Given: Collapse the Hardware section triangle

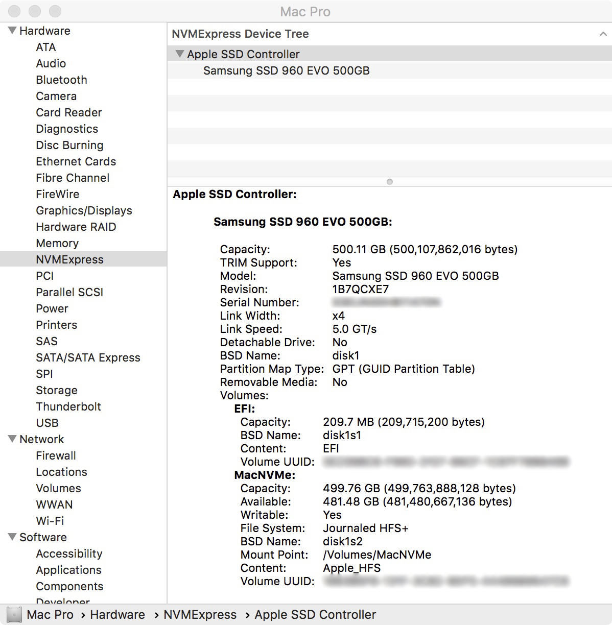Looking at the screenshot, I should [x=12, y=31].
